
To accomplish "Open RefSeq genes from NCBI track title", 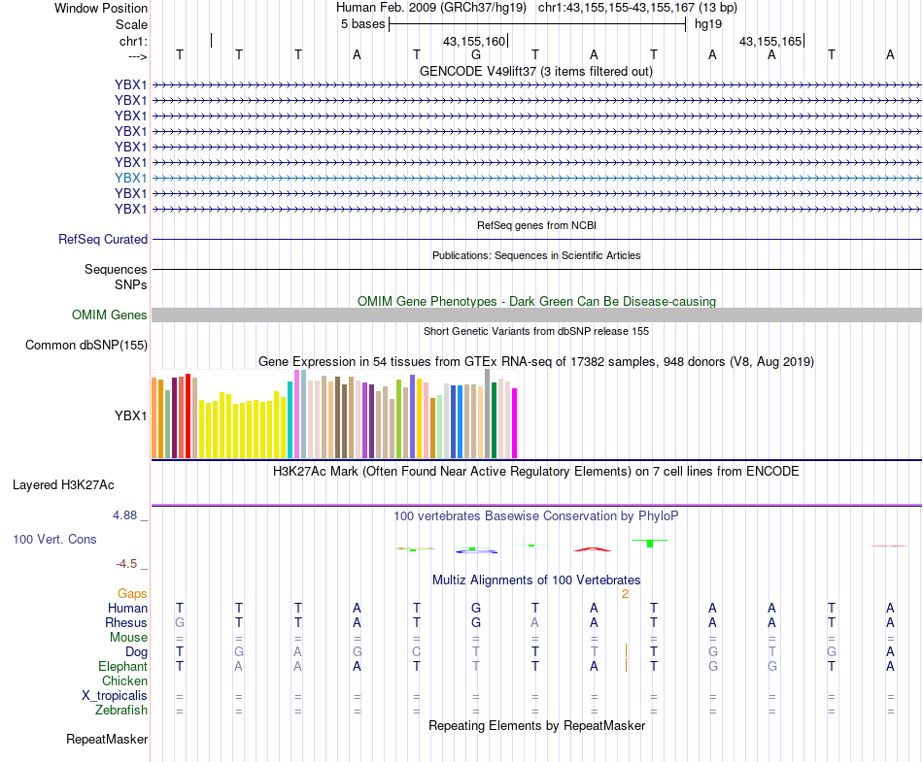I will tap(536, 225).
